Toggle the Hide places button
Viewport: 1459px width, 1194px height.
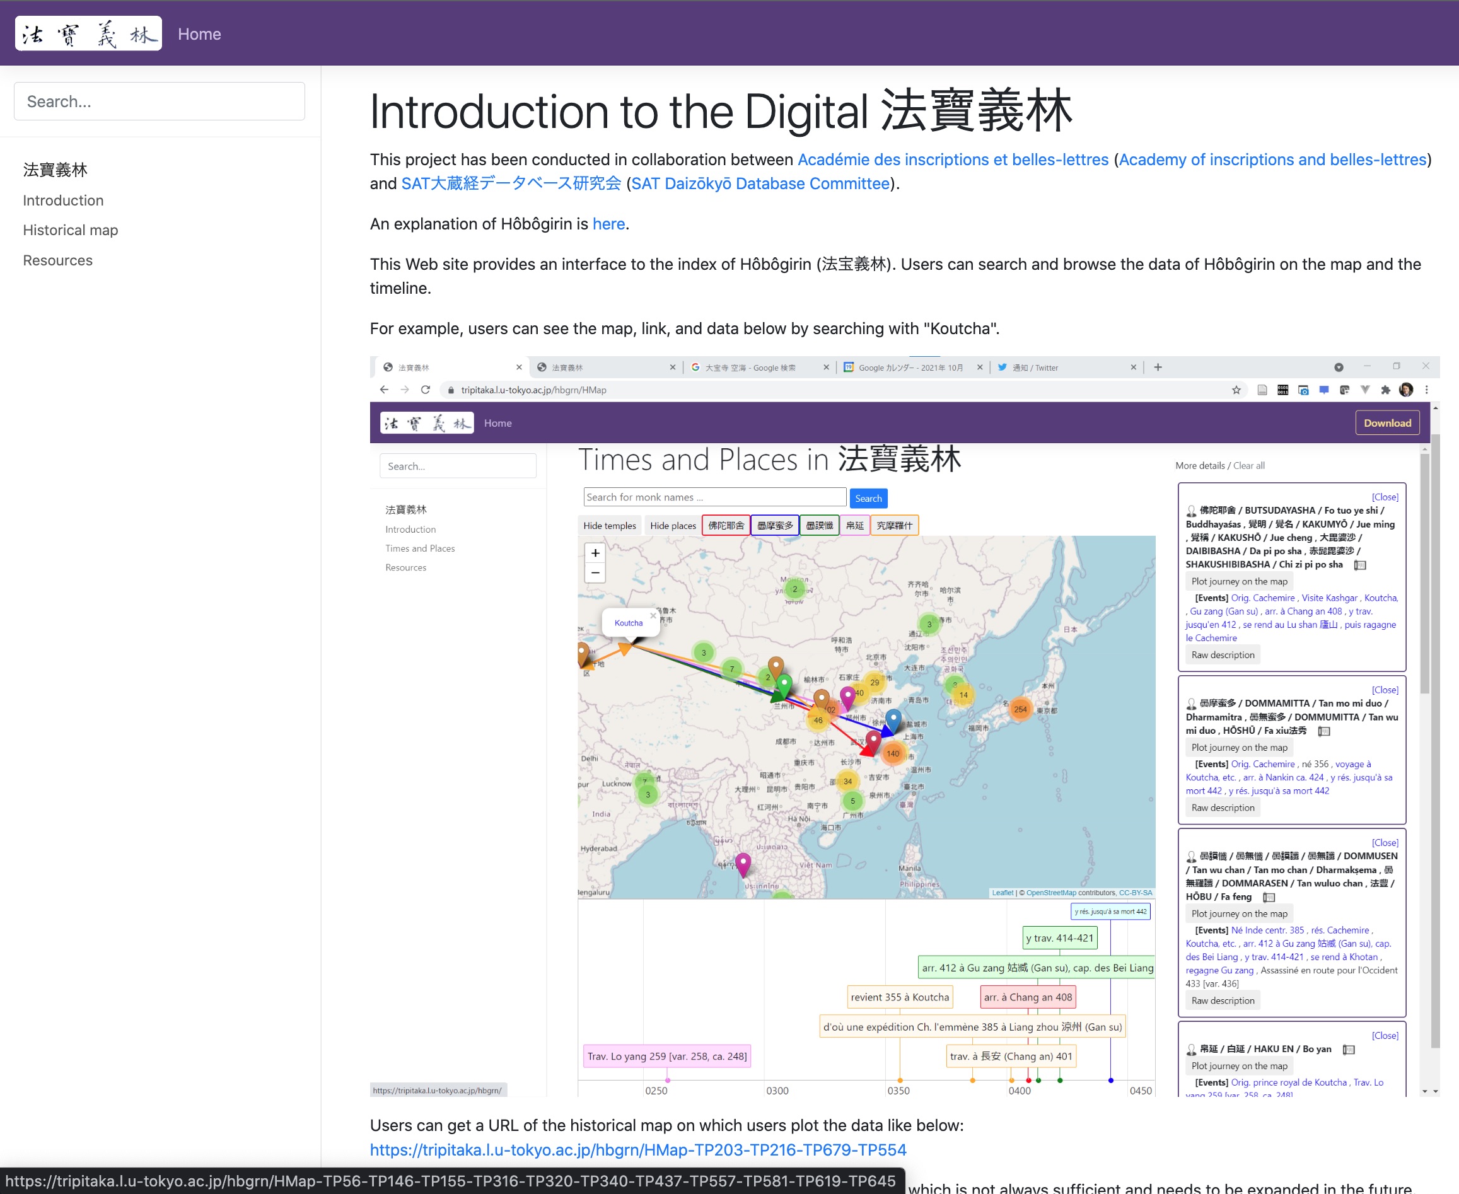coord(672,526)
